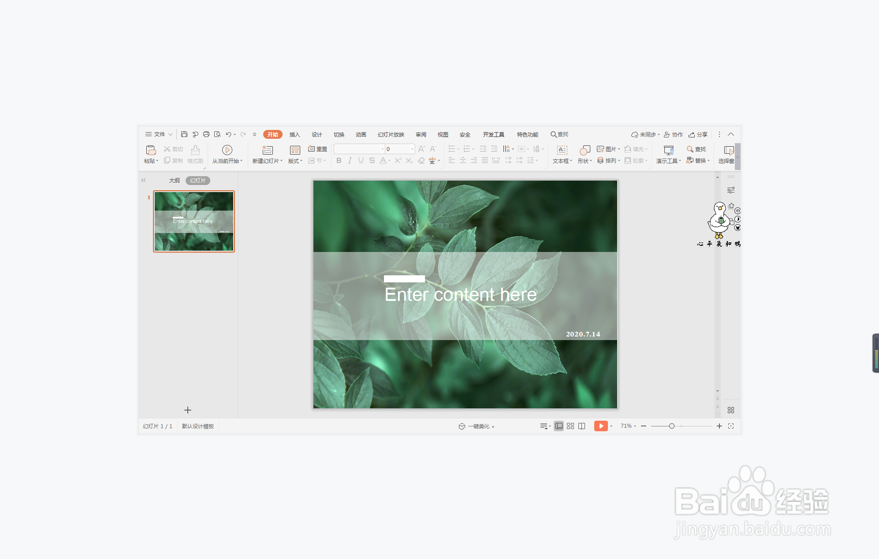The height and width of the screenshot is (559, 879).
Task: Click the Print icon in quick toolbar
Action: point(206,134)
